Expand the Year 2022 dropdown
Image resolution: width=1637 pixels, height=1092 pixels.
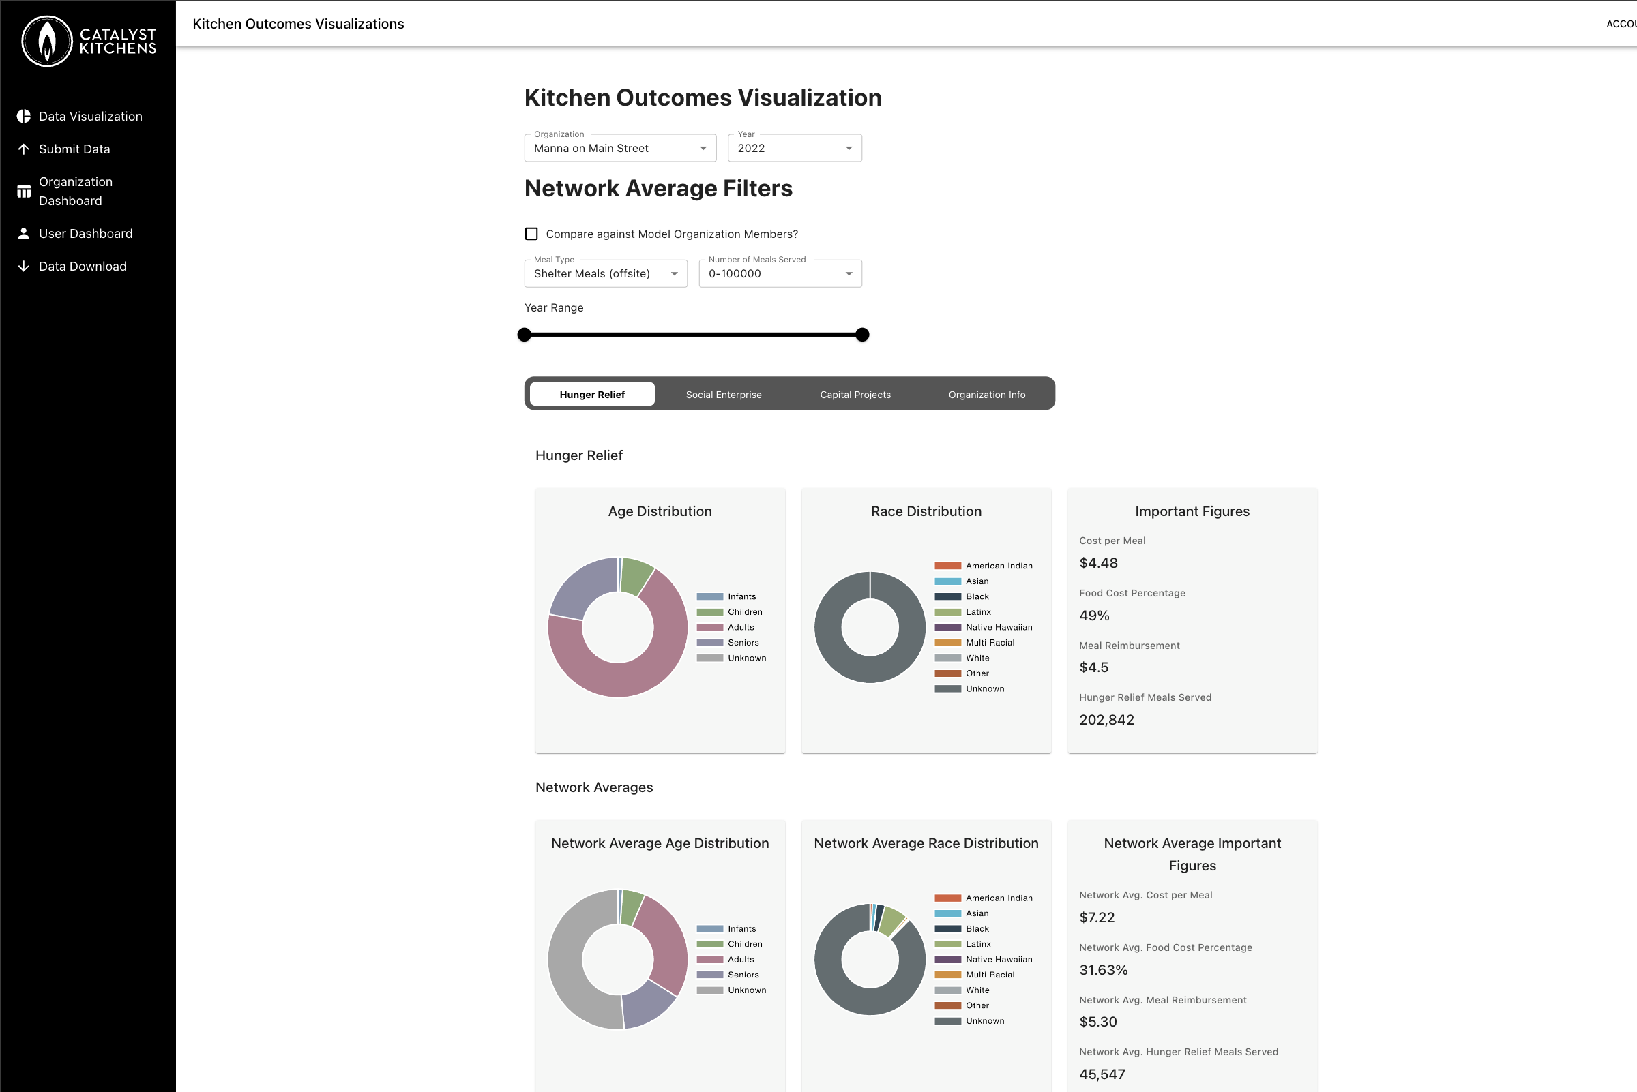794,149
